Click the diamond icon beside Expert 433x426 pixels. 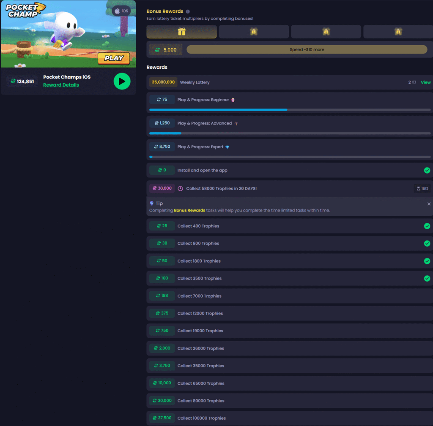(227, 147)
